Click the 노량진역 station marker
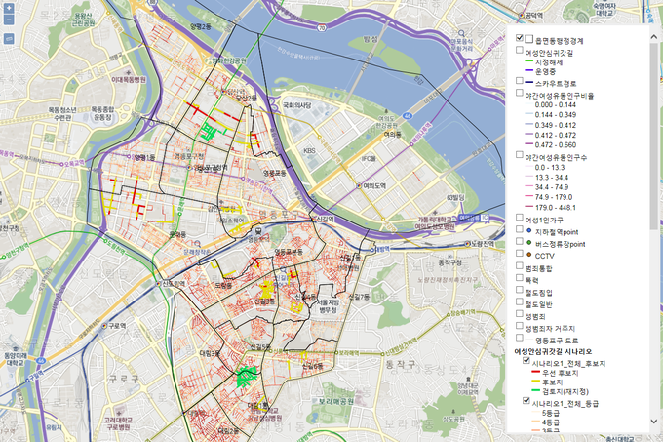This screenshot has height=442, width=663. click(468, 244)
